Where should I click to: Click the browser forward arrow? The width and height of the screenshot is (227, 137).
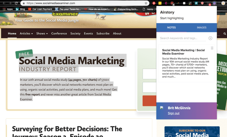10,3
